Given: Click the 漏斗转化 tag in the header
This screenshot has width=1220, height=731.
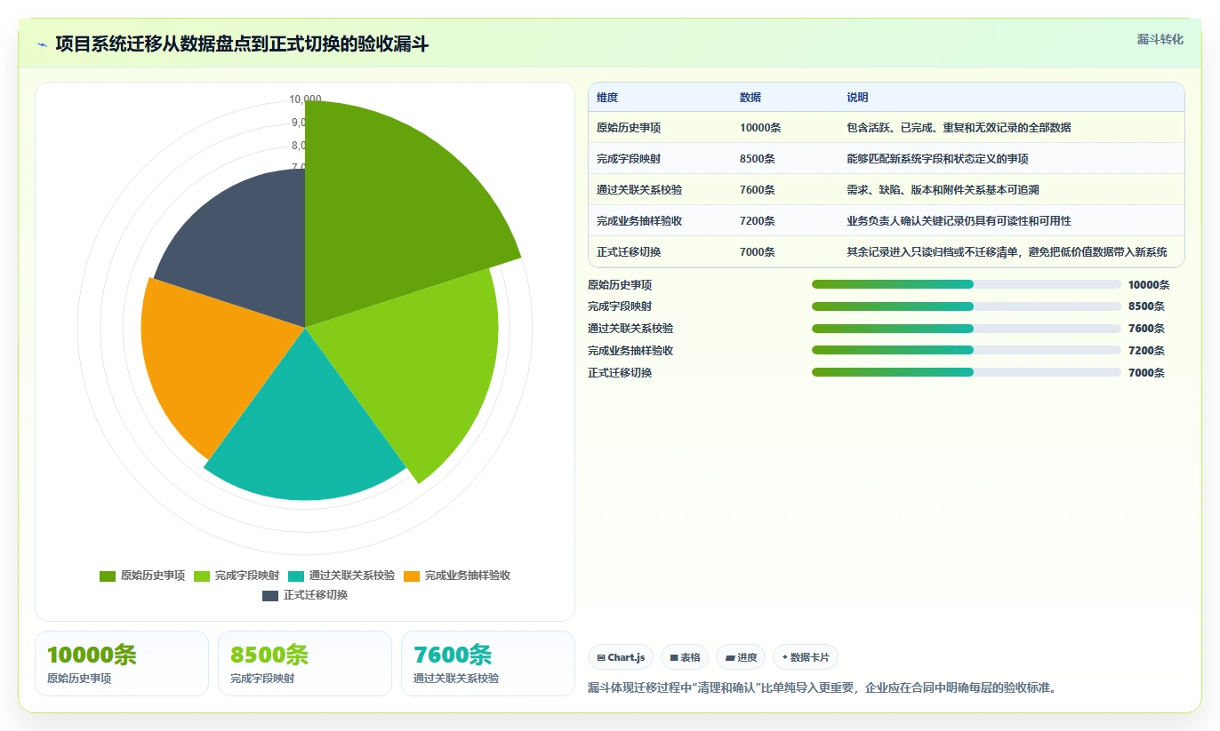Looking at the screenshot, I should [x=1160, y=39].
